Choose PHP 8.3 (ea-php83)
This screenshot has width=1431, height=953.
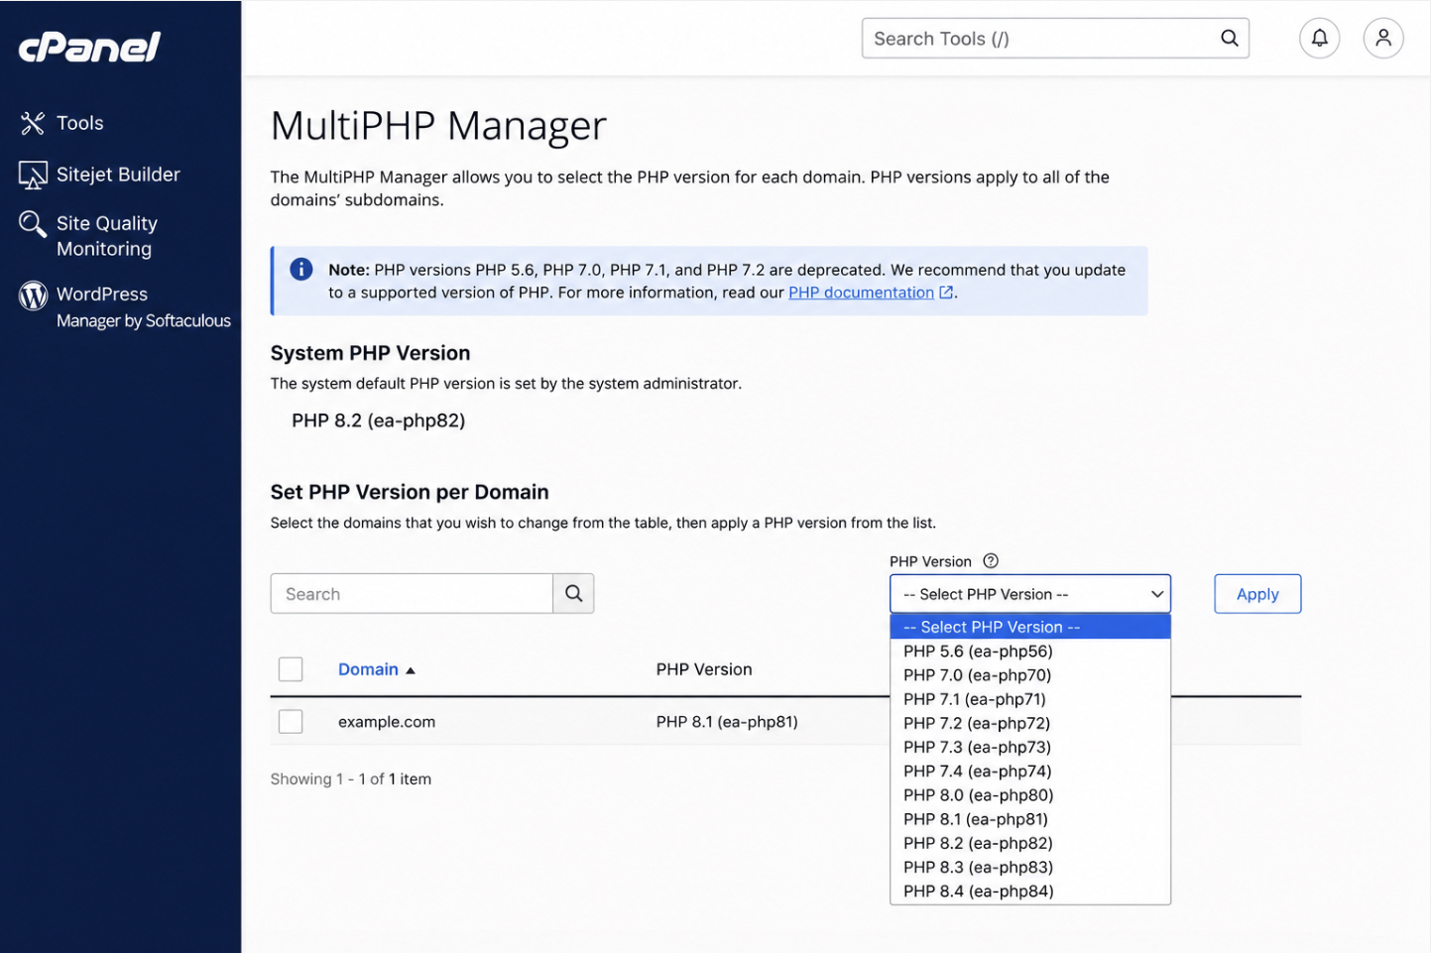[1029, 867]
